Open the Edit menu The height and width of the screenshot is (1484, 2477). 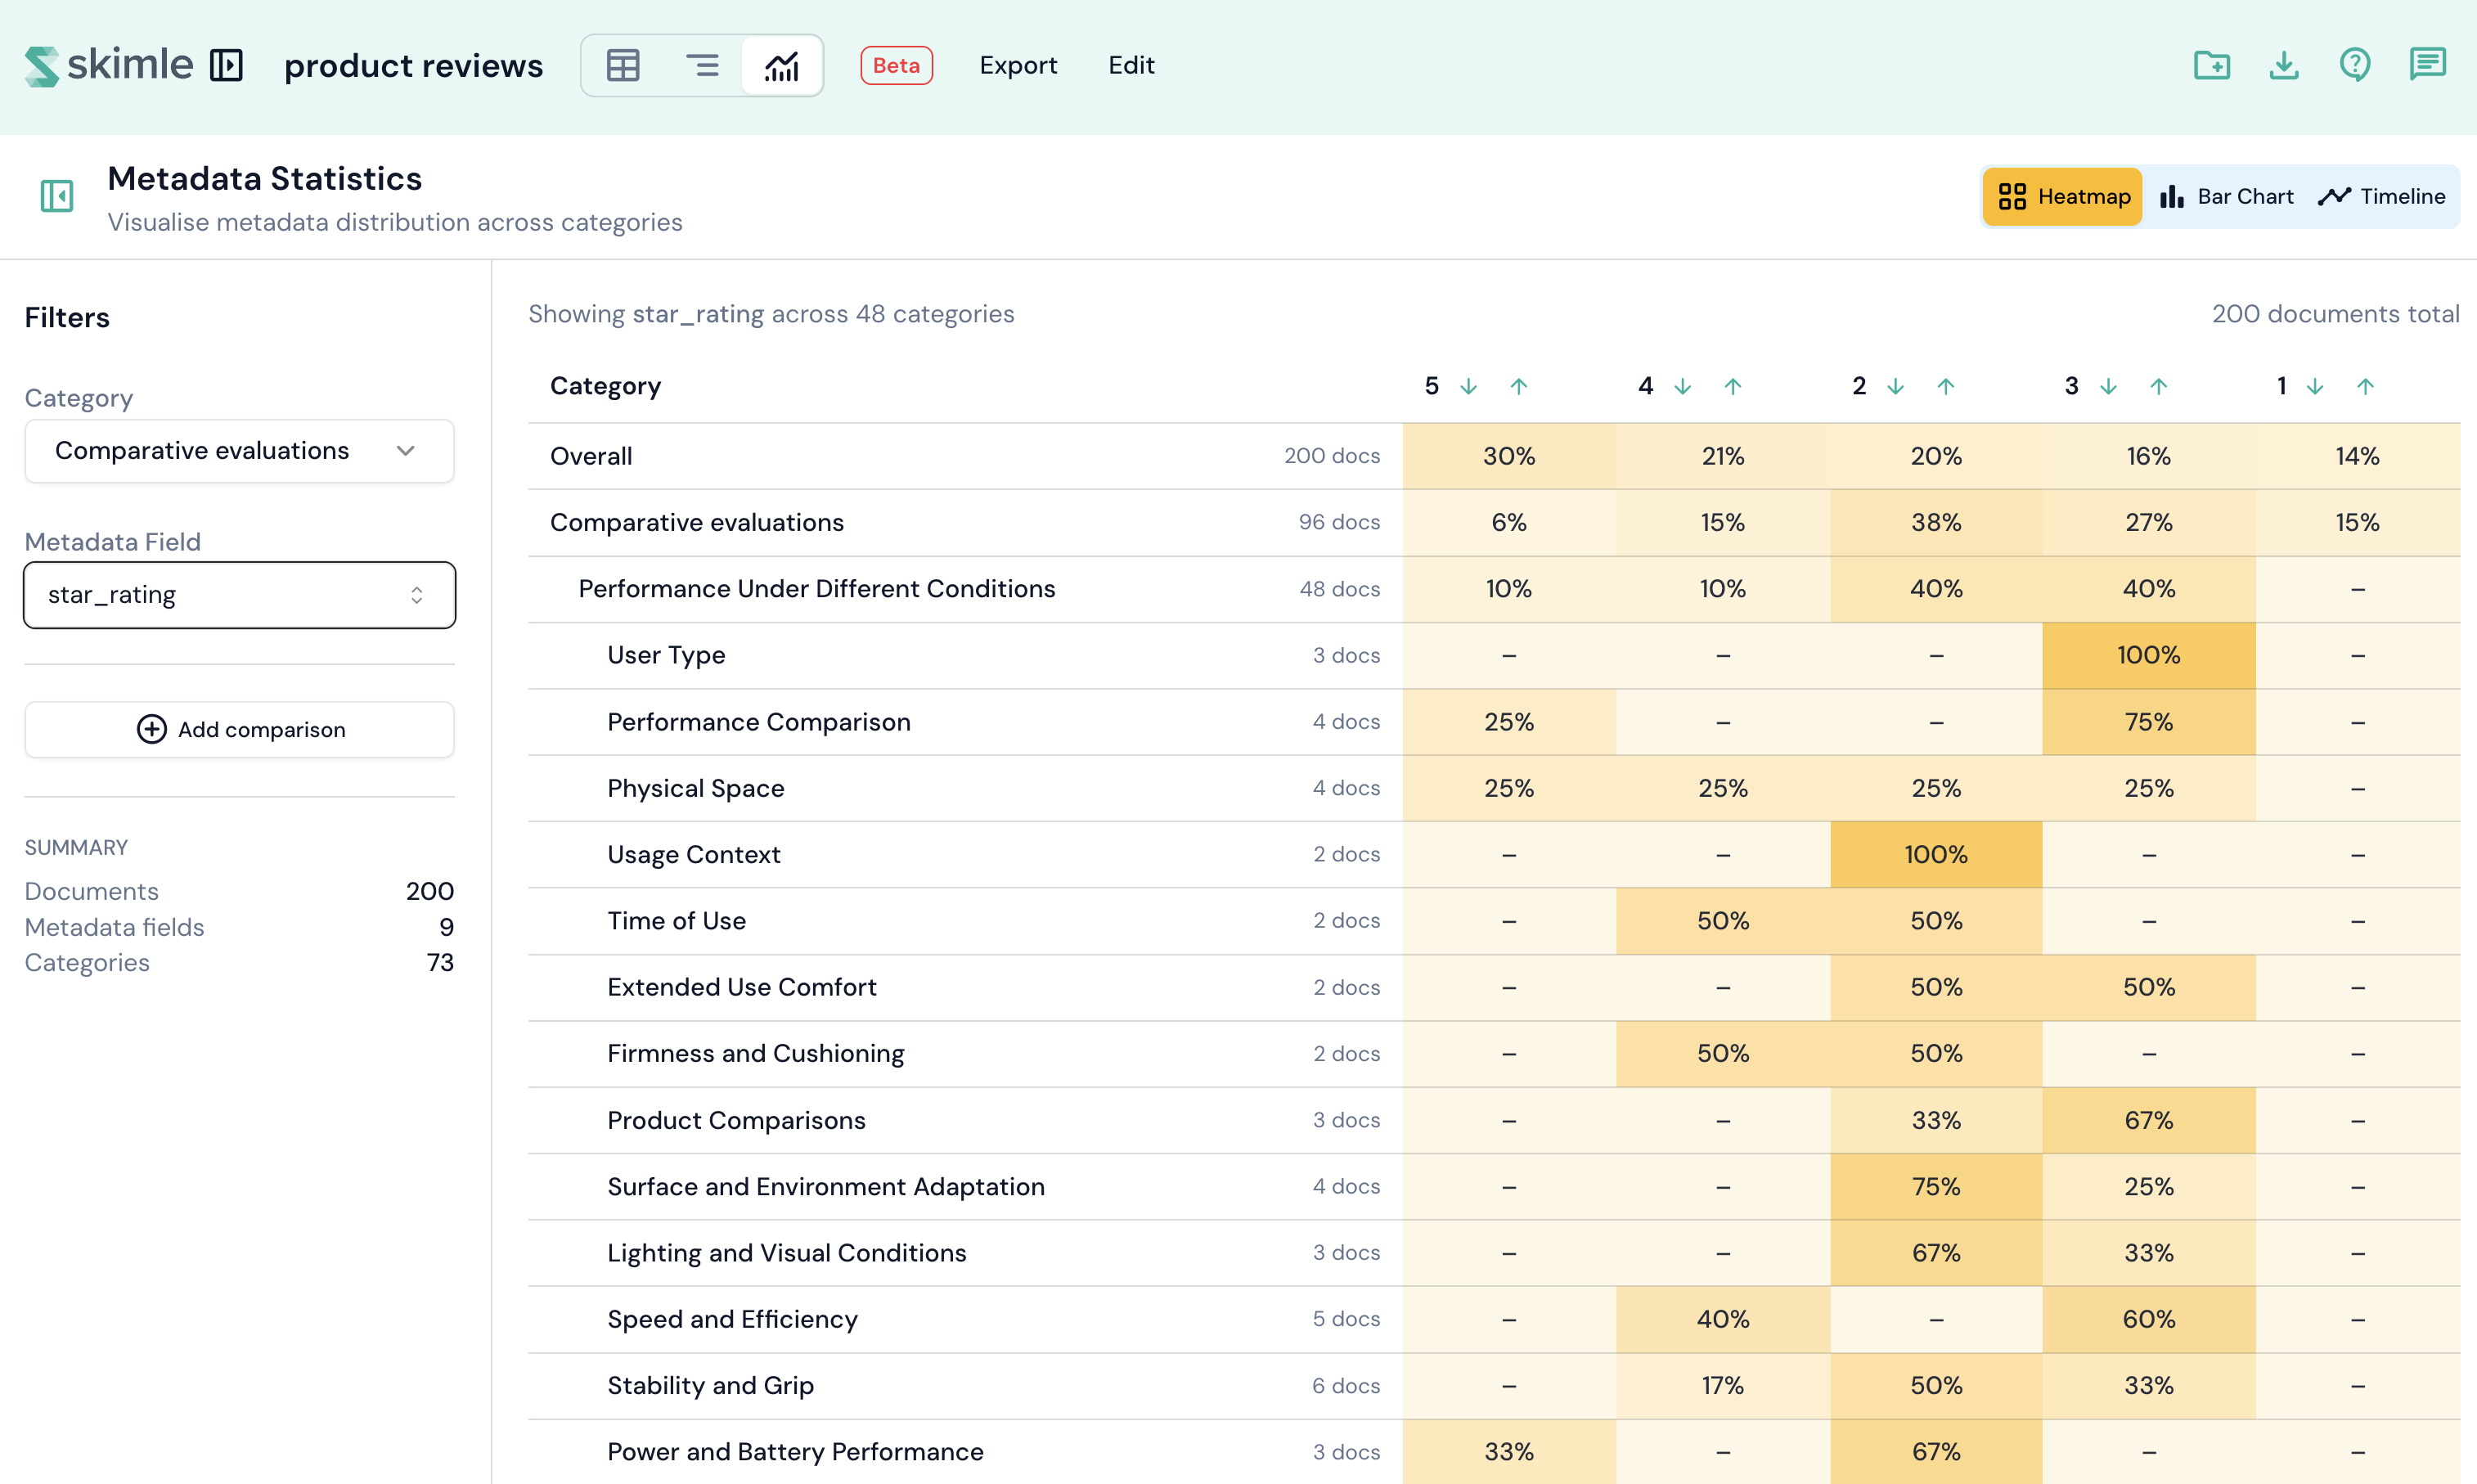[x=1131, y=66]
